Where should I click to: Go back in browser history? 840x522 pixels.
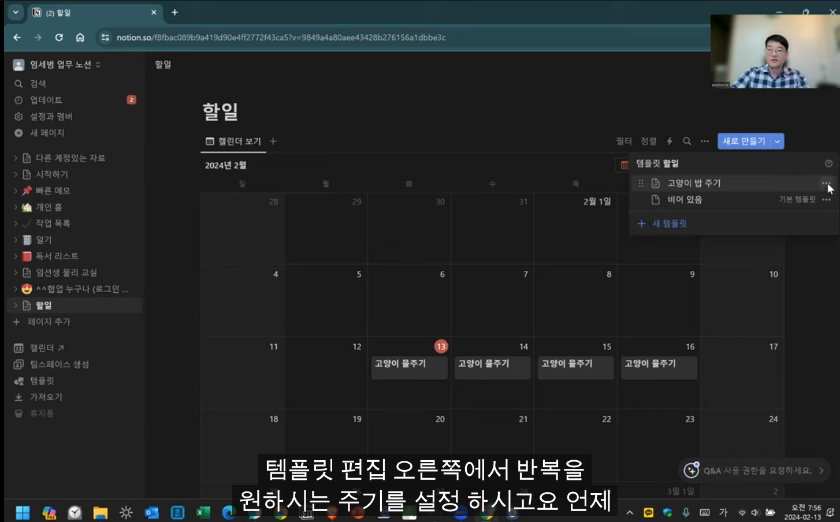coord(17,38)
